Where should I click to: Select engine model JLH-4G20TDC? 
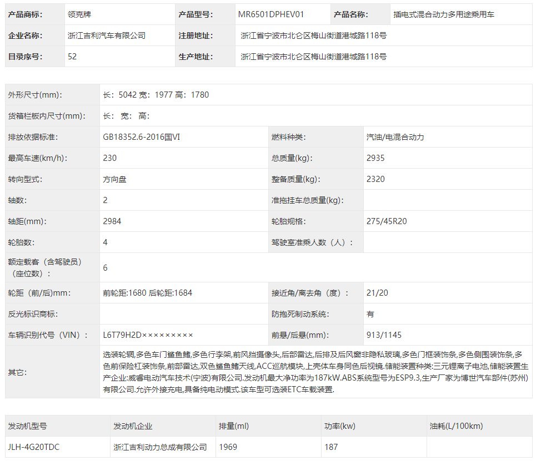tap(33, 447)
